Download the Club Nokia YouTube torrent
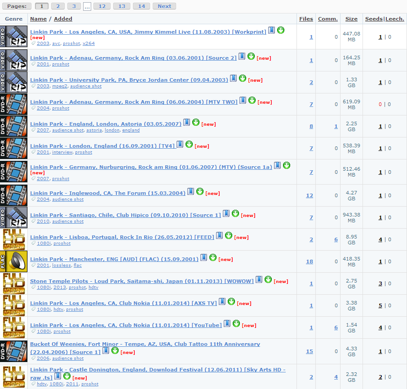 [x=236, y=324]
